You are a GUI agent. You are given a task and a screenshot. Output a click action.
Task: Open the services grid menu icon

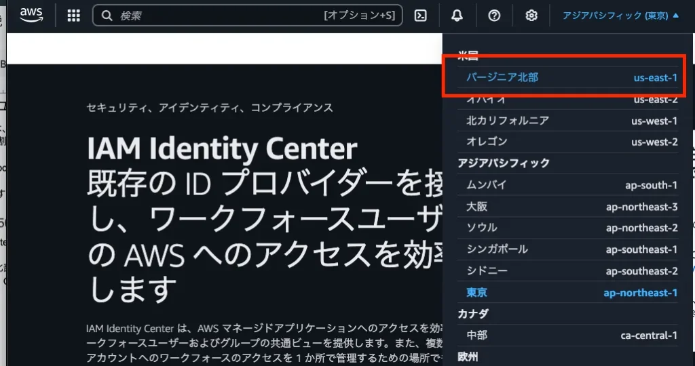tap(74, 16)
